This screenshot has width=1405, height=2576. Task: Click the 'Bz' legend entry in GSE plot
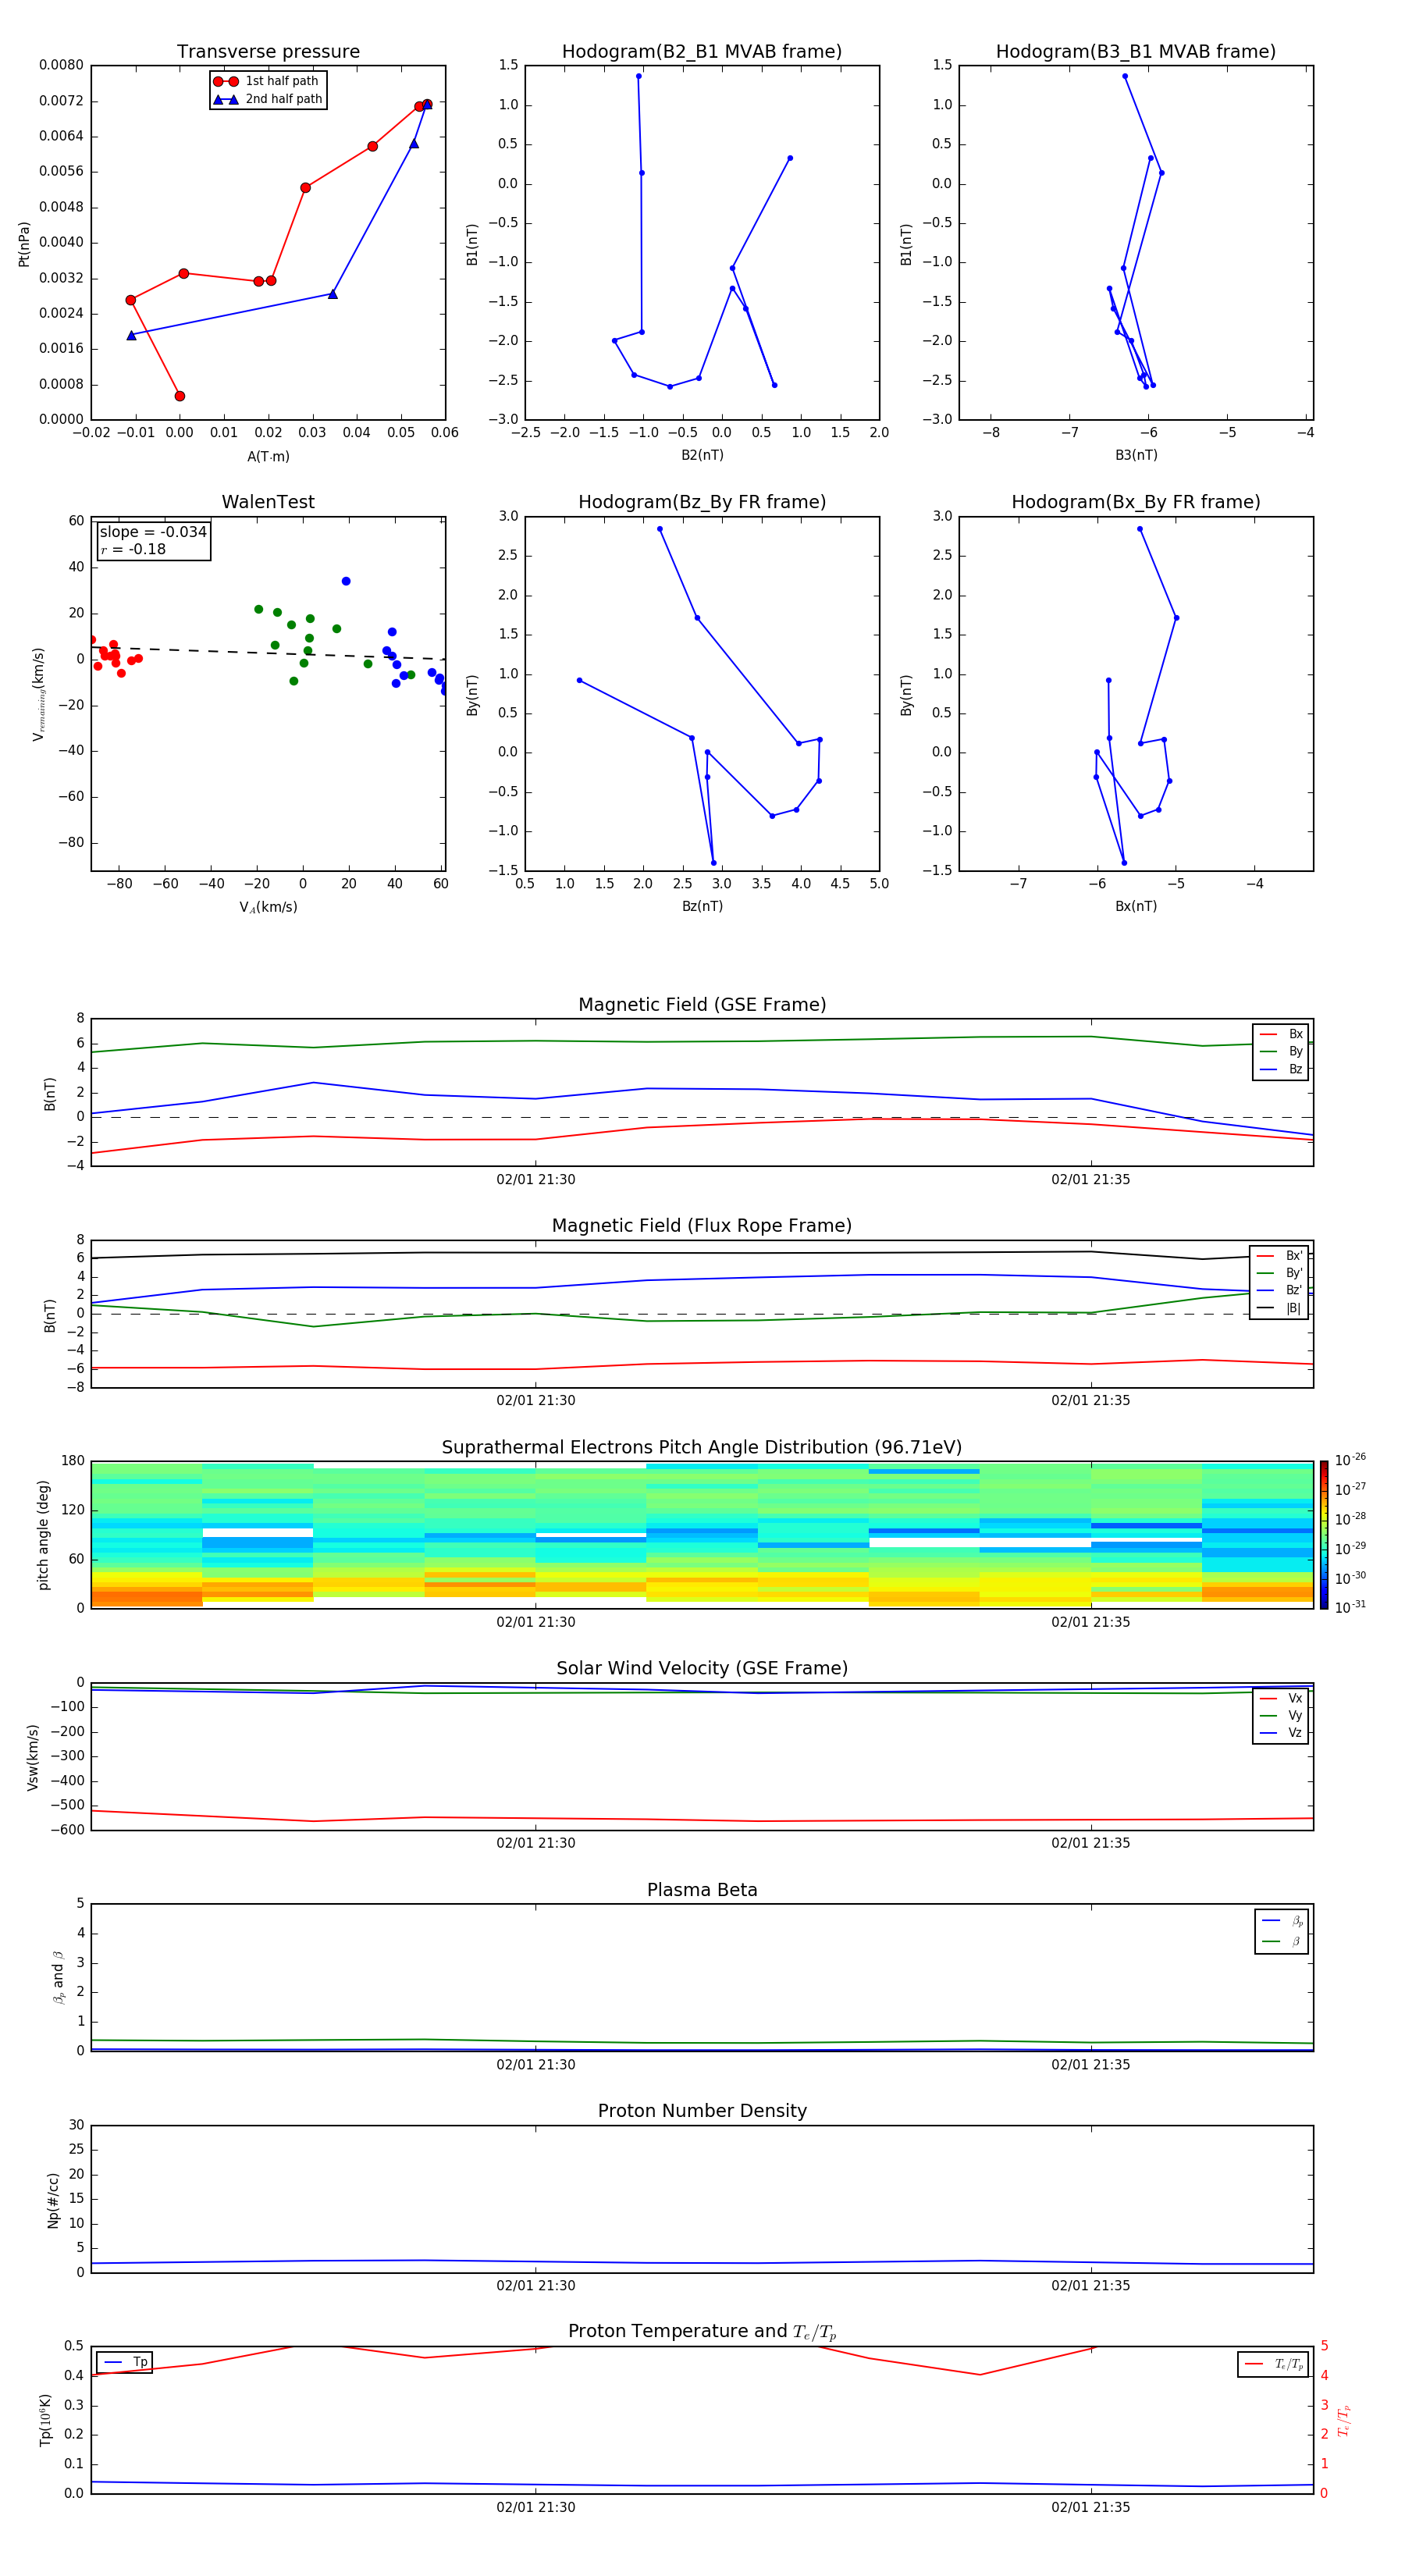[x=1281, y=1069]
